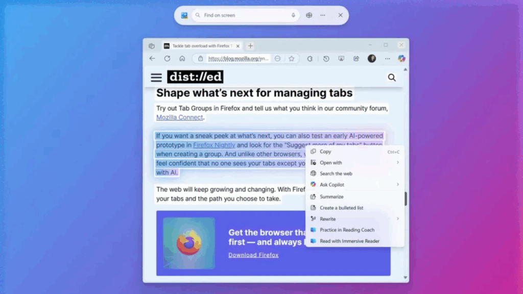The width and height of the screenshot is (523, 294).
Task: Add this page to favorites with the star
Action: [x=292, y=59]
